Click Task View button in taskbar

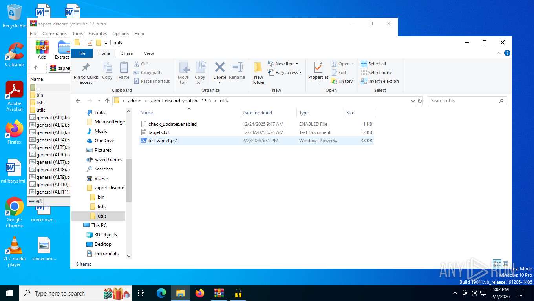[141, 293]
